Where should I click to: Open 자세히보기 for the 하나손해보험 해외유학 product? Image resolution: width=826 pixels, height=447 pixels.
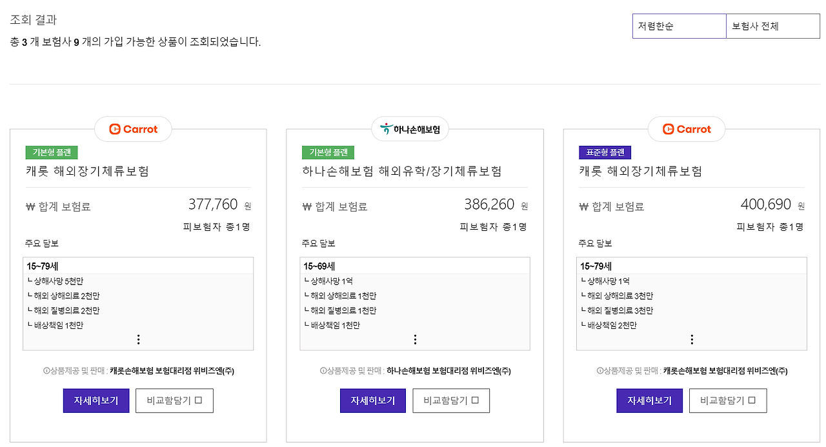pos(372,400)
